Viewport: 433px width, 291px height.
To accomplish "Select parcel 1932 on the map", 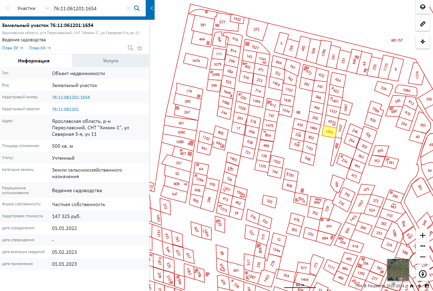I will click(x=237, y=19).
